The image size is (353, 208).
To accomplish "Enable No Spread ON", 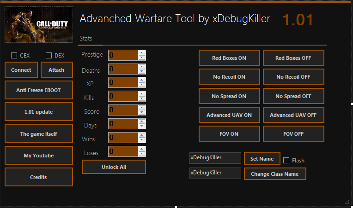I will [x=229, y=96].
